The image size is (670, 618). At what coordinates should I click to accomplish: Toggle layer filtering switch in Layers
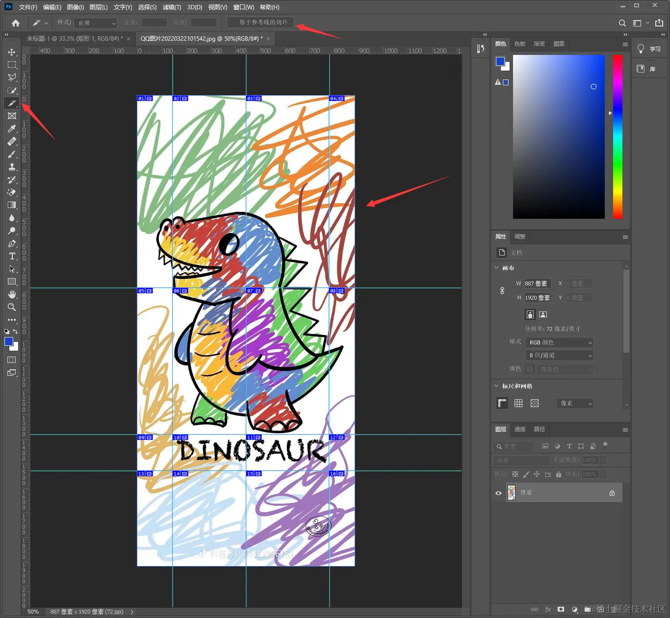click(x=605, y=445)
